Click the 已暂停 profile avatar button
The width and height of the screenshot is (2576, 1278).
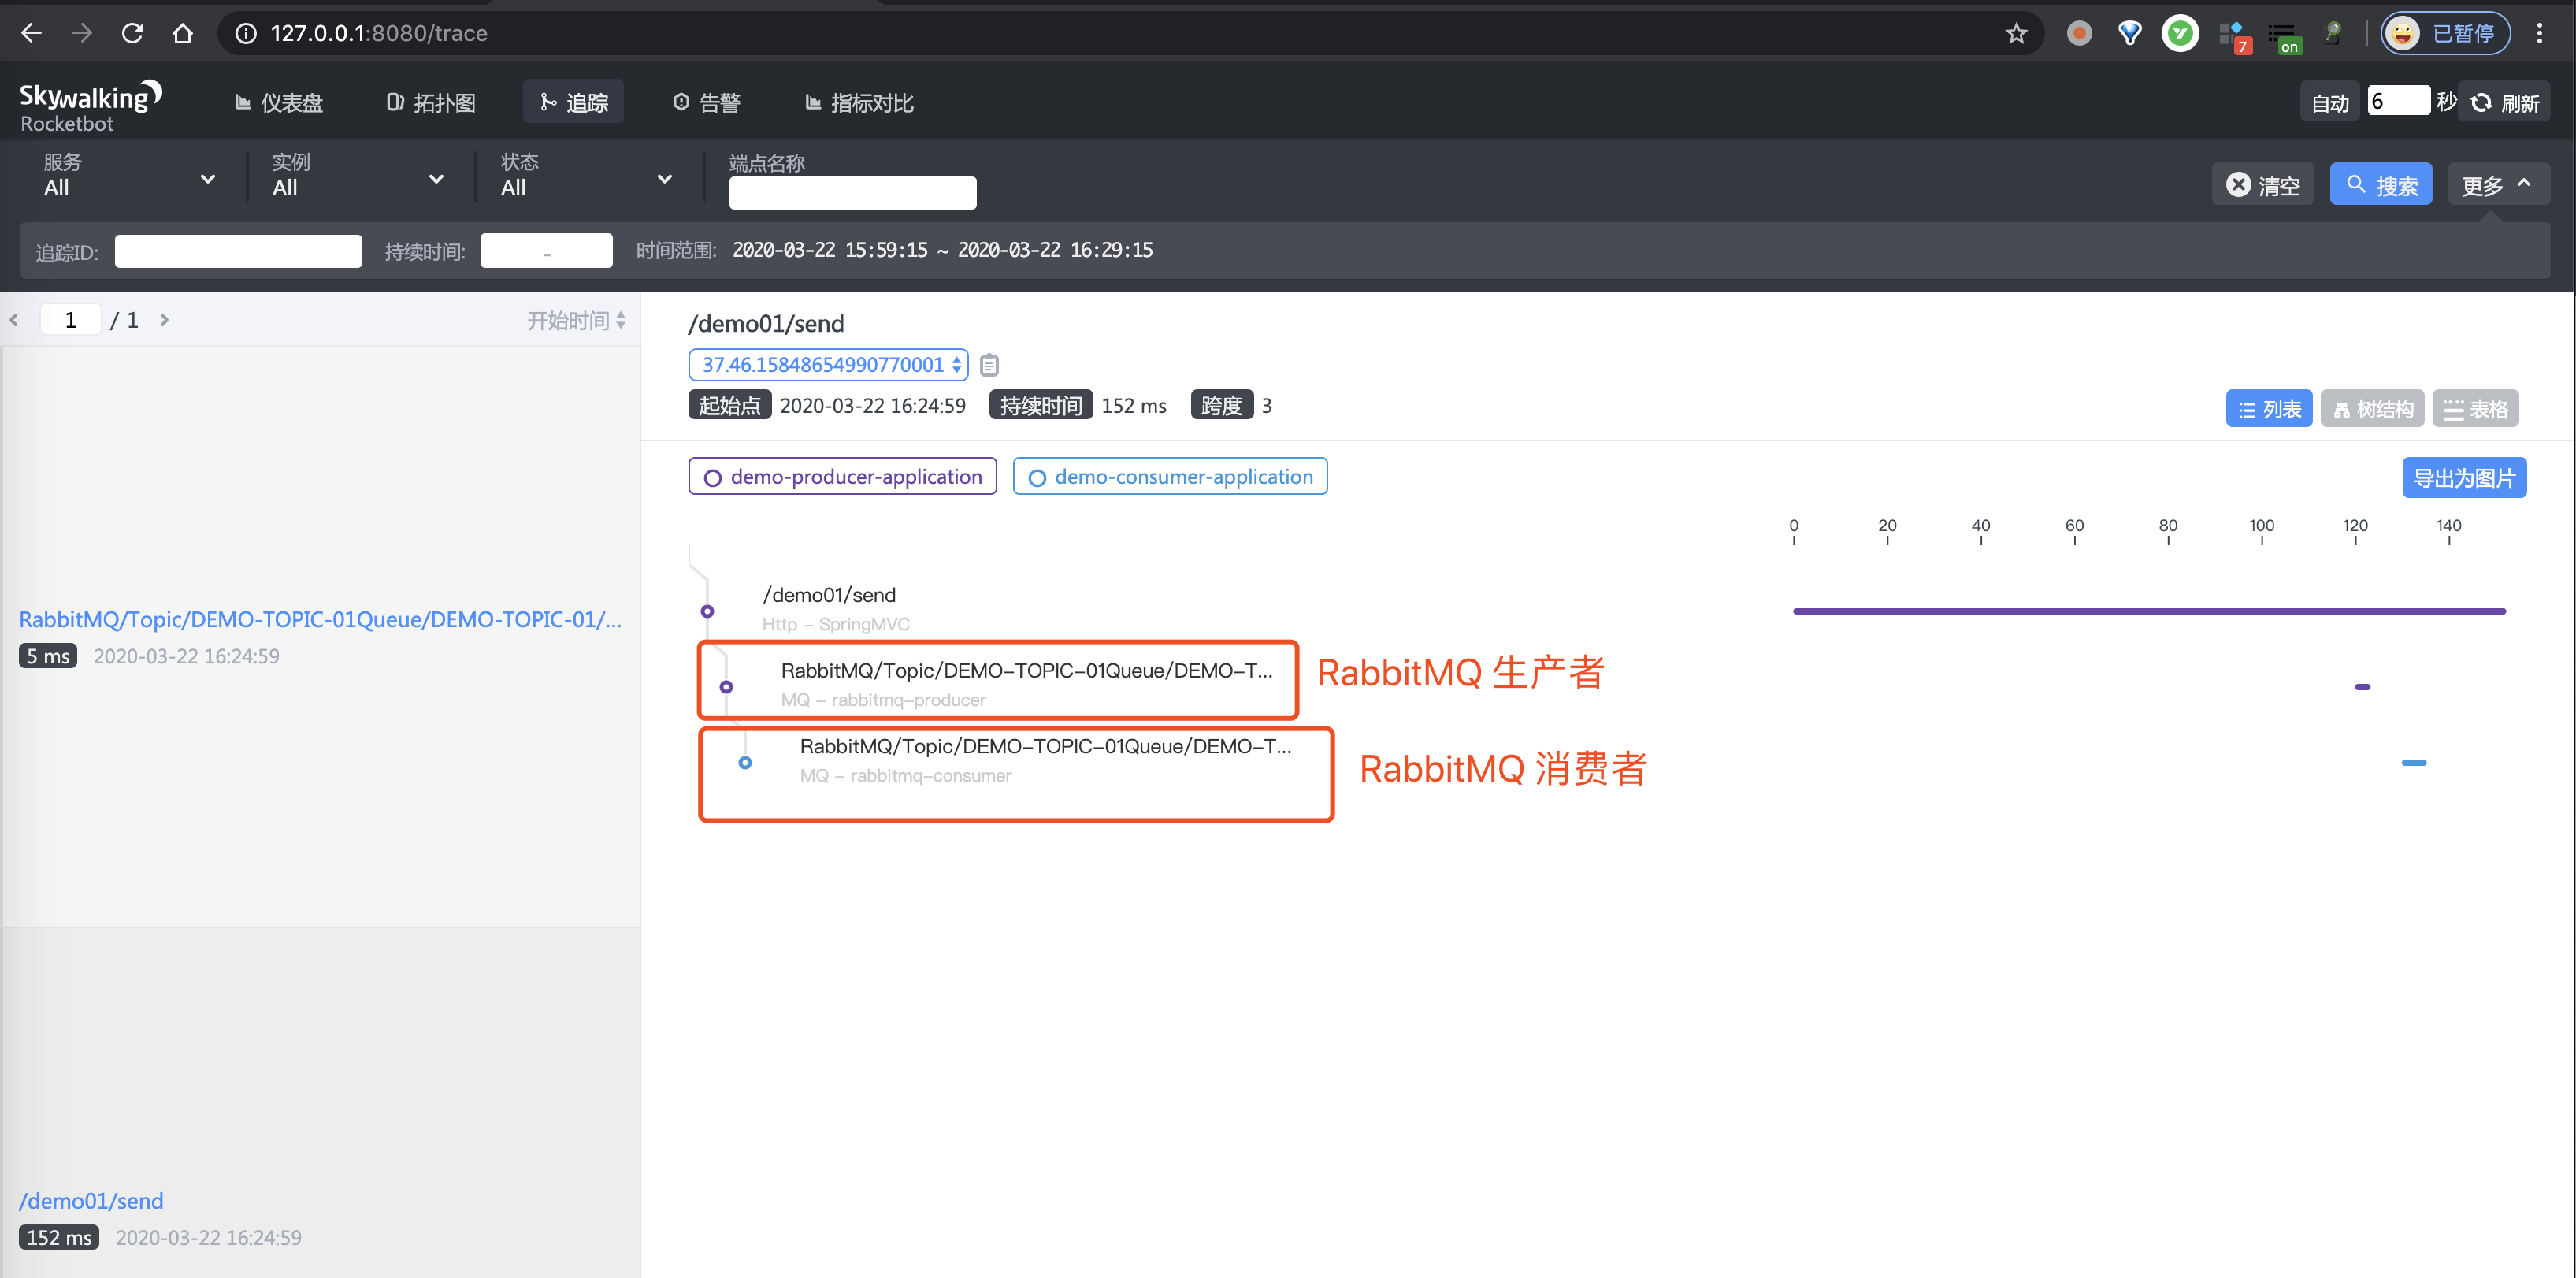[2445, 33]
